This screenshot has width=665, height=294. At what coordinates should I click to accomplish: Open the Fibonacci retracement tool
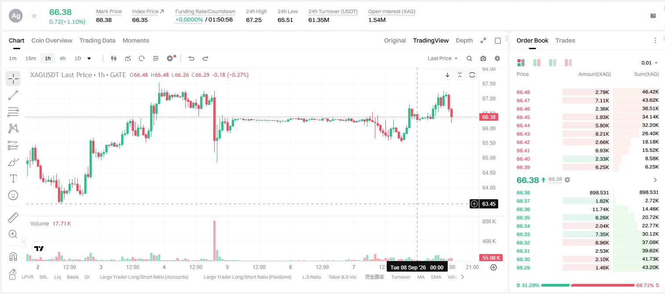click(13, 112)
